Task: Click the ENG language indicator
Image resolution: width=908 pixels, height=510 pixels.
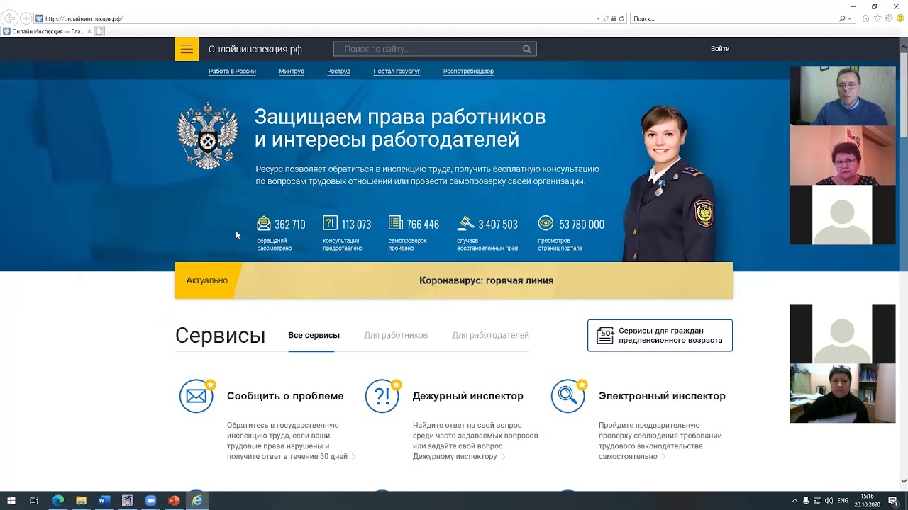Action: [x=843, y=501]
